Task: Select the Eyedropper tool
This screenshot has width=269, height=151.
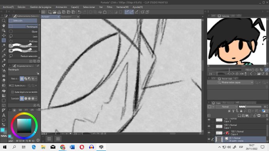Action: click(x=4, y=50)
